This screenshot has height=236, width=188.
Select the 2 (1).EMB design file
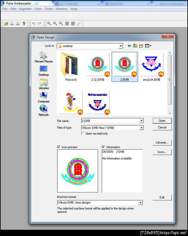point(98,67)
